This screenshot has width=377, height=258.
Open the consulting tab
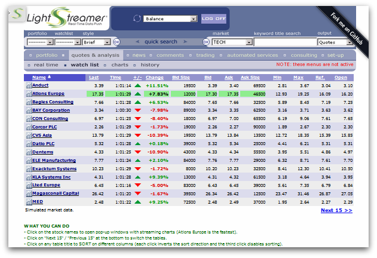click(x=304, y=56)
